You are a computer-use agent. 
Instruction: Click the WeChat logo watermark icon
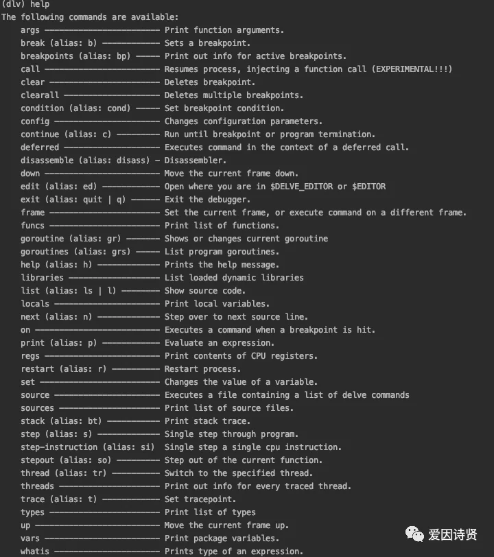click(414, 534)
